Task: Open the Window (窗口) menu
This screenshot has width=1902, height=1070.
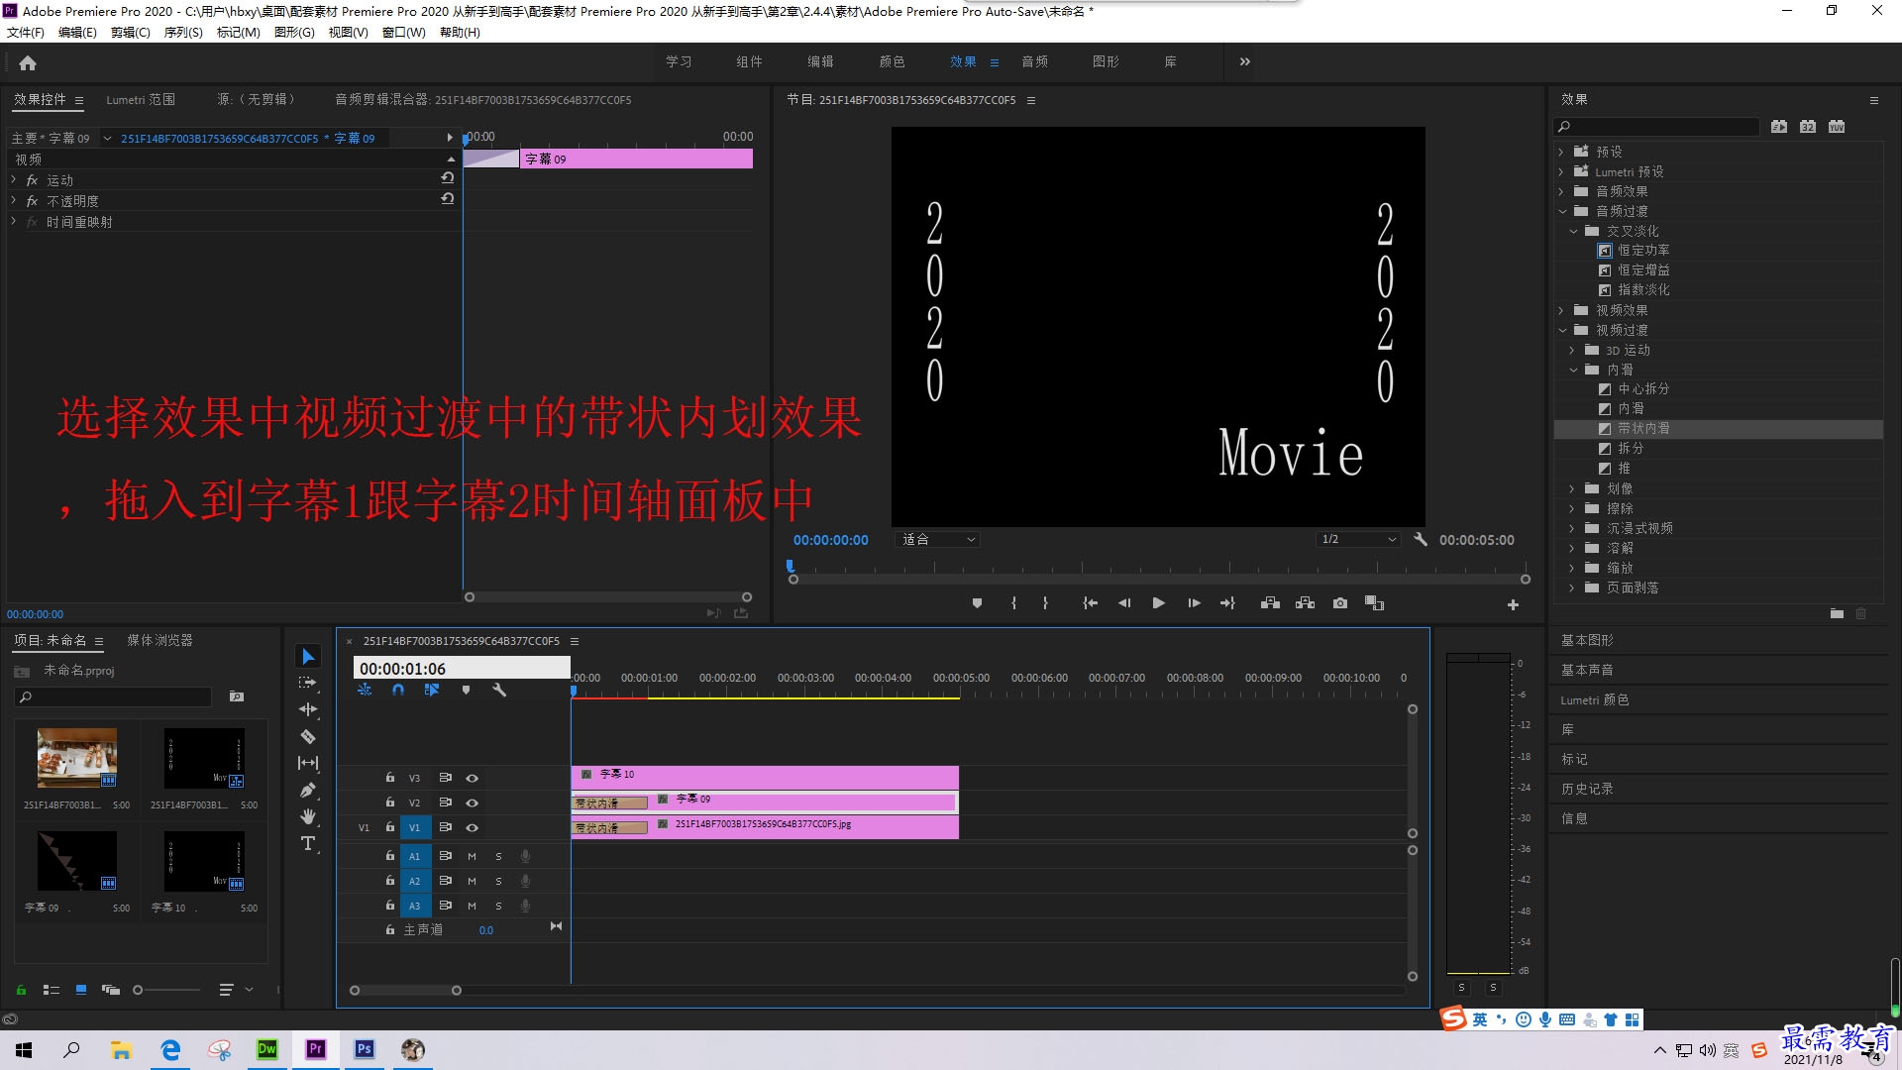Action: [x=403, y=32]
